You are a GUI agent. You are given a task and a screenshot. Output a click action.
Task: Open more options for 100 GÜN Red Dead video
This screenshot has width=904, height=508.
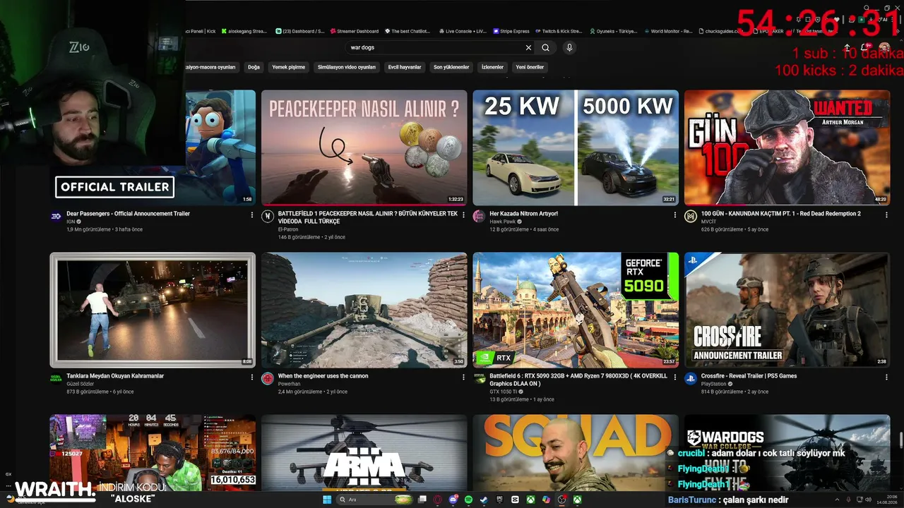click(x=886, y=214)
